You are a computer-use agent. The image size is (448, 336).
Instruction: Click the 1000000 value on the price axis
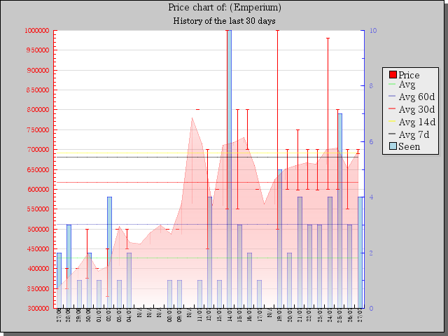click(x=37, y=30)
